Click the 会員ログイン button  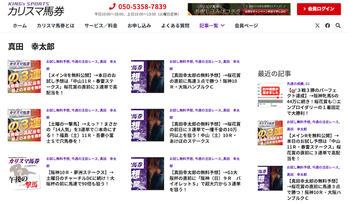pos(319,9)
